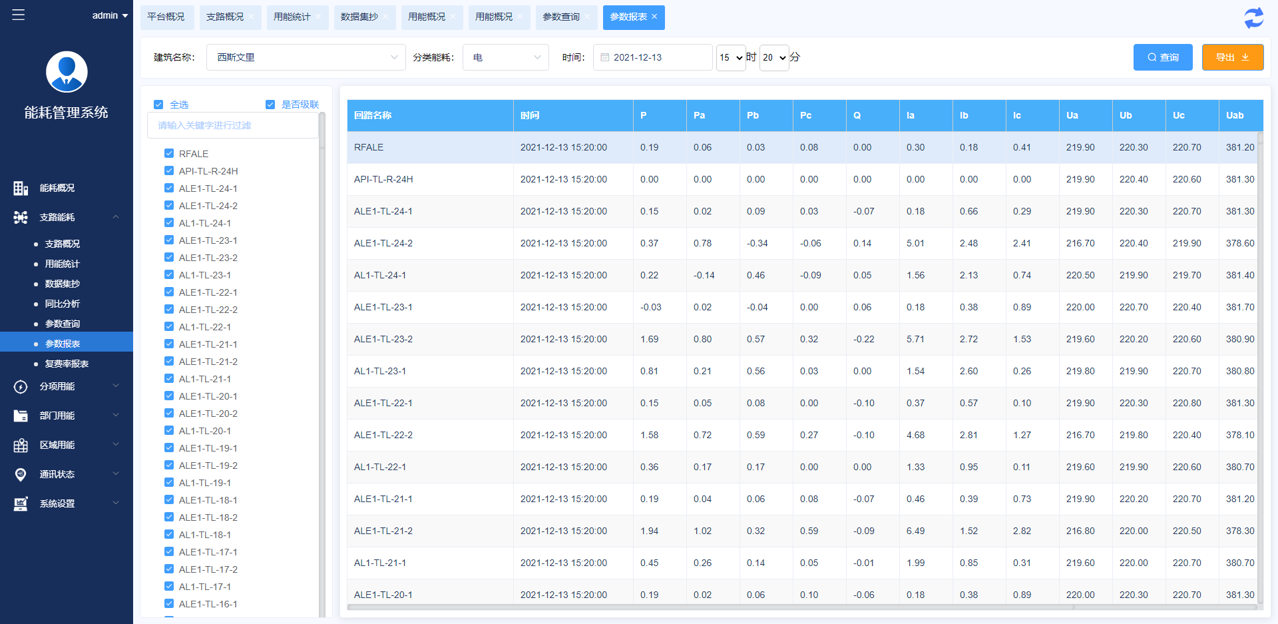1278x624 pixels.
Task: Click the date field 2021-12-13
Action: pos(653,57)
